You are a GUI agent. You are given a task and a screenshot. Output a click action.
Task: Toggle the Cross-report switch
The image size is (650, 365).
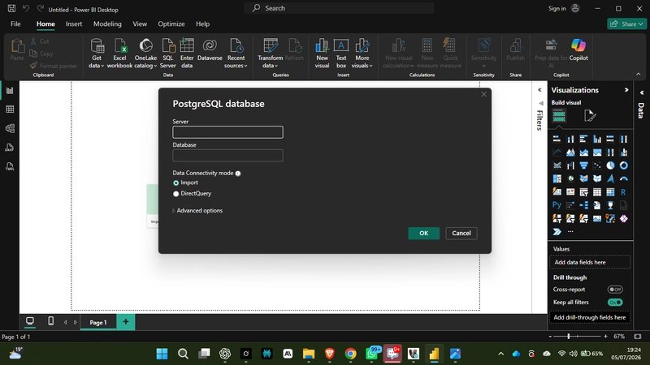pos(615,290)
